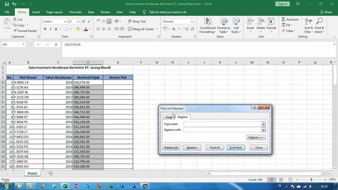
Task: Increase font size with large A icon
Action: (83, 21)
